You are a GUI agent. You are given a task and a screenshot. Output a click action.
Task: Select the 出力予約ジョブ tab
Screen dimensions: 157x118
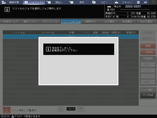coord(70,22)
